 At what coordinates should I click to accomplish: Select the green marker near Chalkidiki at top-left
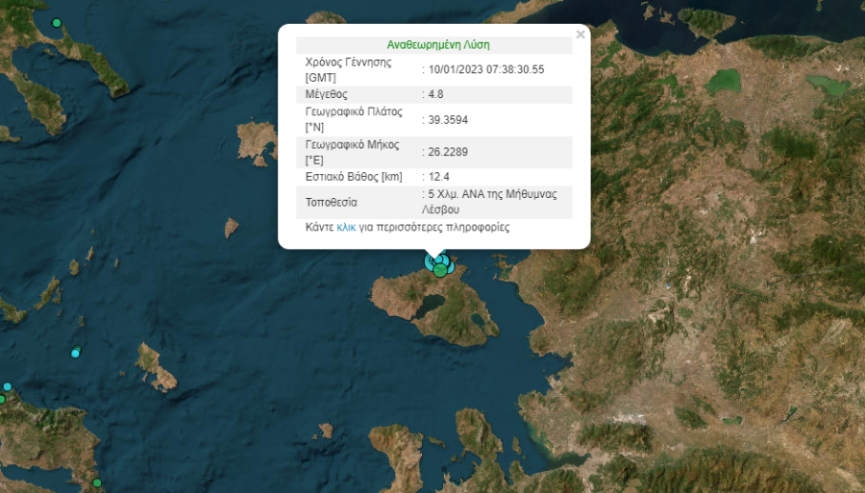pyautogui.click(x=57, y=23)
